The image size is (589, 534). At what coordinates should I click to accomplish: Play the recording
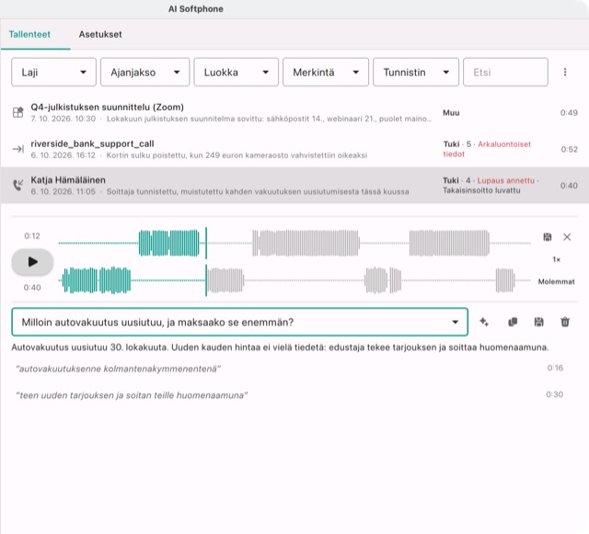(x=33, y=262)
